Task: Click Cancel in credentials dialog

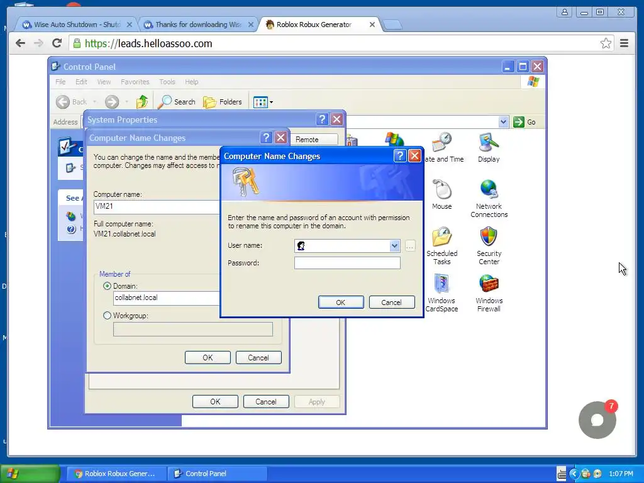Action: point(391,303)
